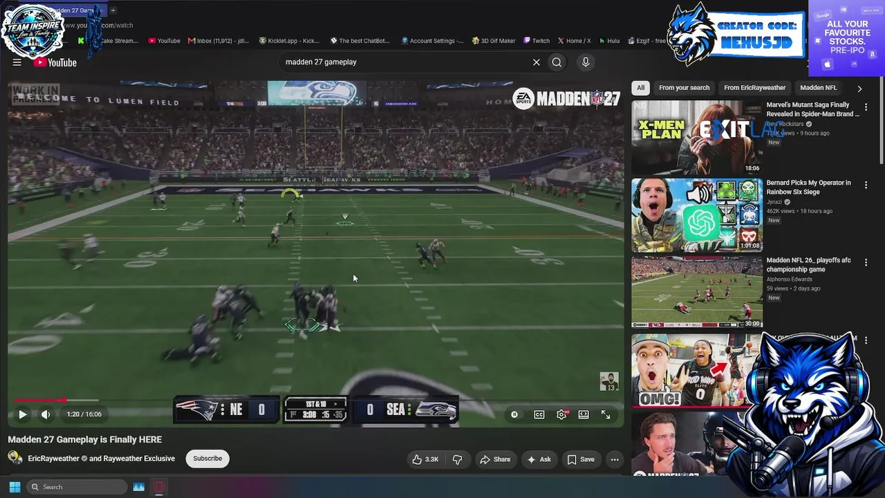Open the 3D Gif Maker bookmark
The image size is (885, 498).
tap(494, 41)
